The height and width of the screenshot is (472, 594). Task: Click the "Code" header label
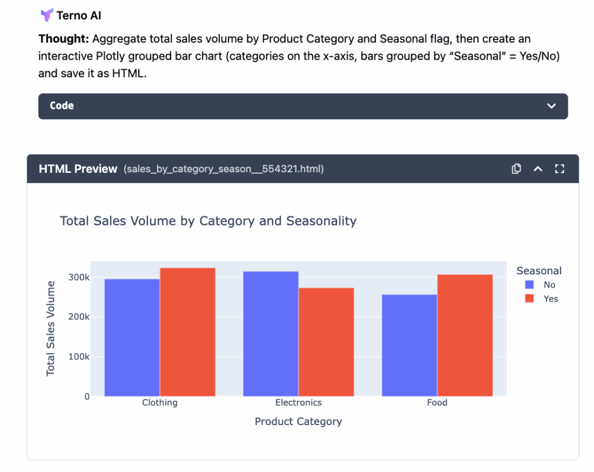[62, 106]
